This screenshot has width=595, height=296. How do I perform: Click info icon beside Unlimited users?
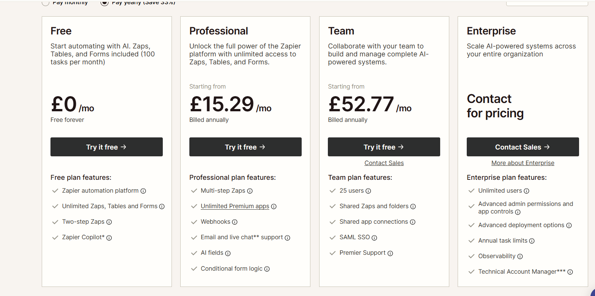tap(527, 191)
